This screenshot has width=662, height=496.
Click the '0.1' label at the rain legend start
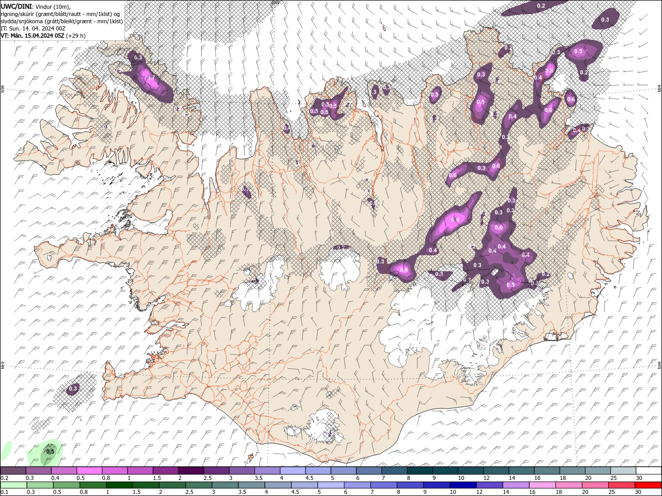click(x=4, y=492)
